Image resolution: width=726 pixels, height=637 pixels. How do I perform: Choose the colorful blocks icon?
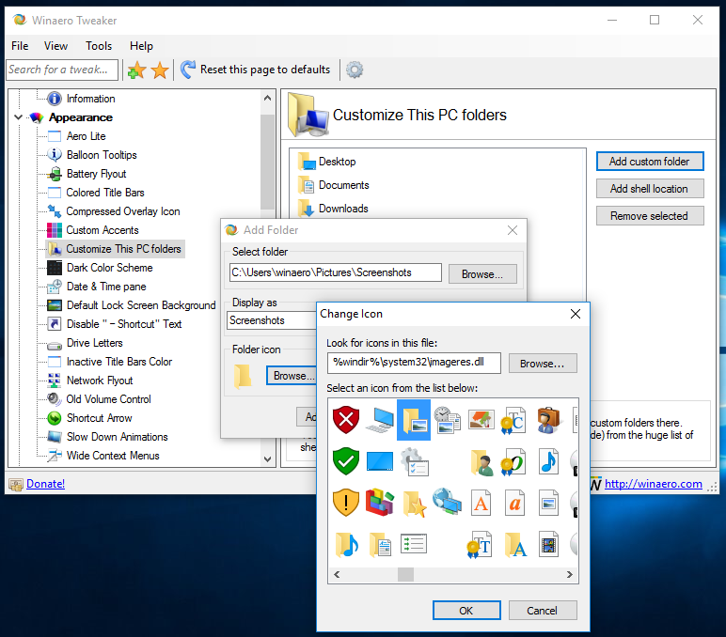[x=380, y=503]
